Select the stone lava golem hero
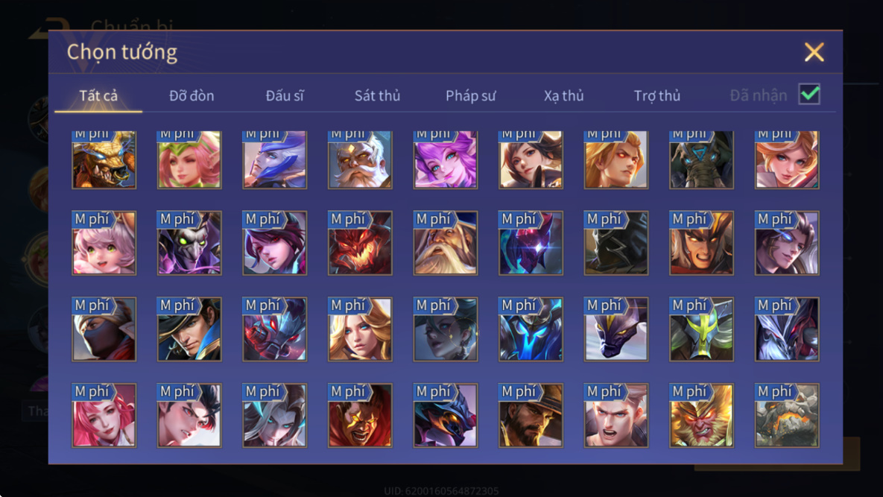883x497 pixels. 788,415
